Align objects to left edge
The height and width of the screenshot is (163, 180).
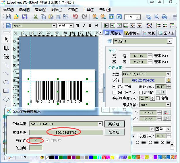click(106, 26)
